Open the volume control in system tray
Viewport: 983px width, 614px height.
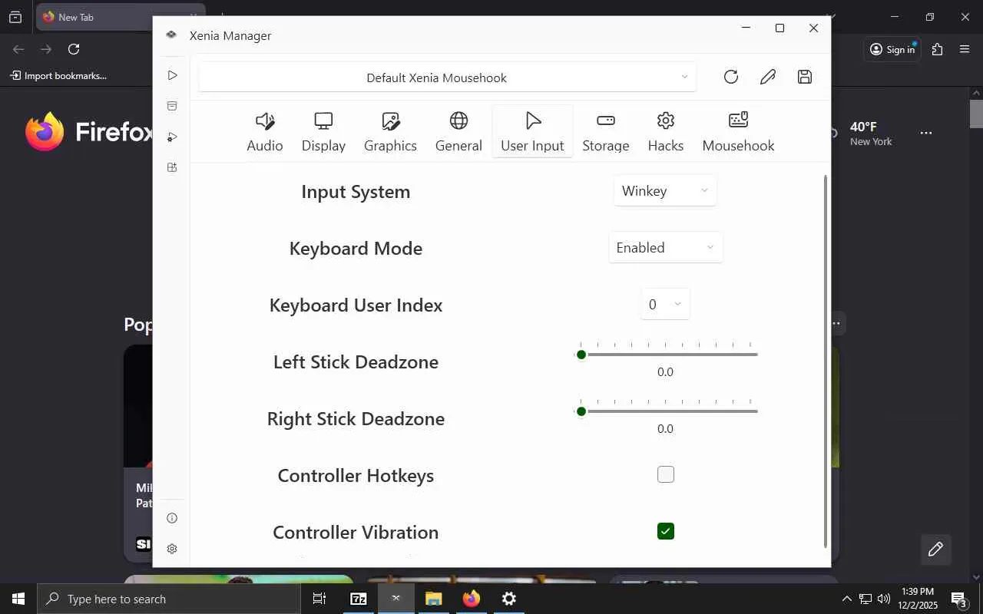[884, 599]
